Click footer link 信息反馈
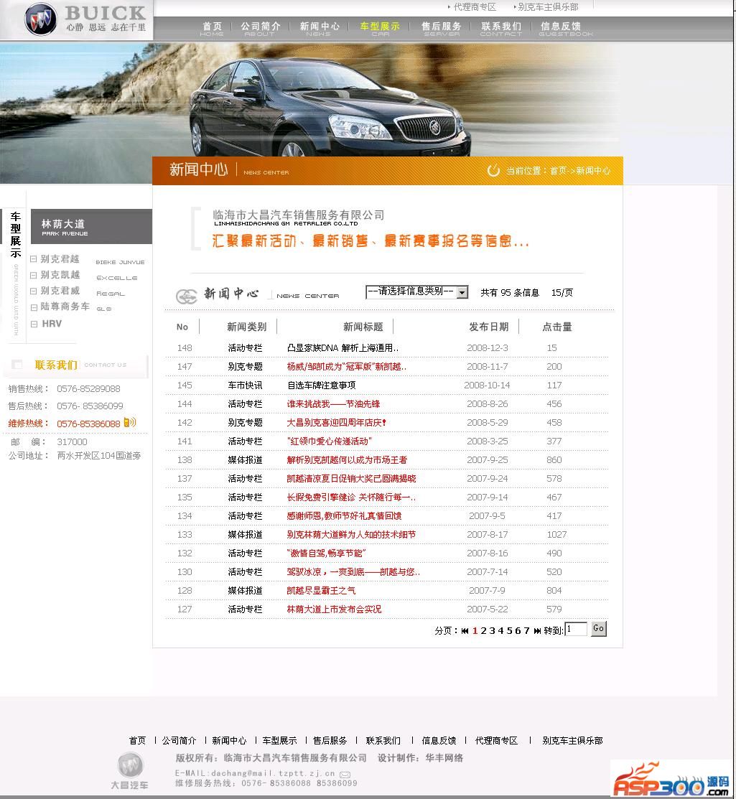736x799 pixels. (439, 740)
